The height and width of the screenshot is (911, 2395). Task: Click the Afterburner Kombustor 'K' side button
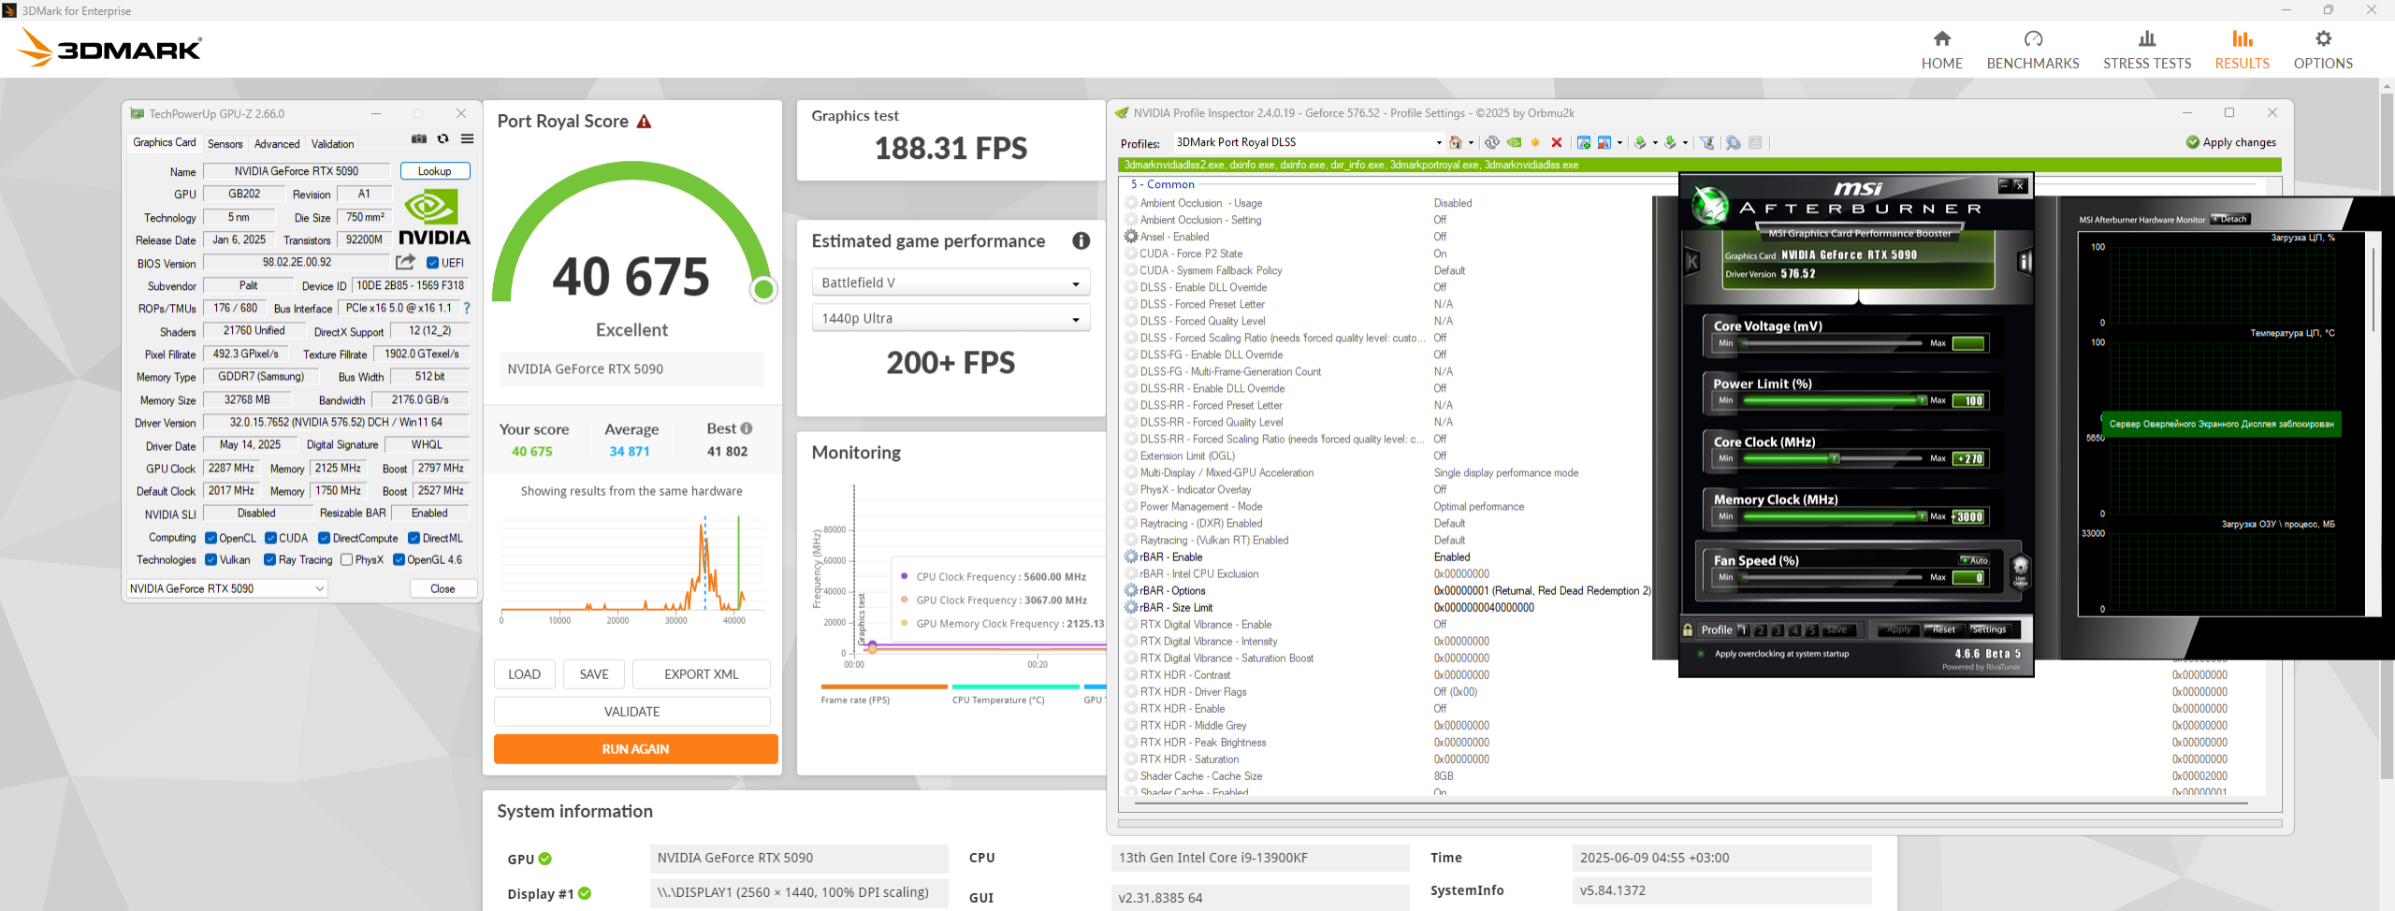pyautogui.click(x=1691, y=262)
